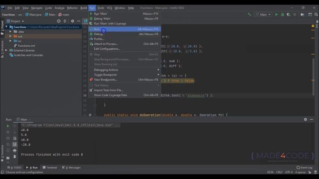The height and width of the screenshot is (179, 319).
Task: Click the Search Everywhere magnifier icon
Action: (x=316, y=14)
